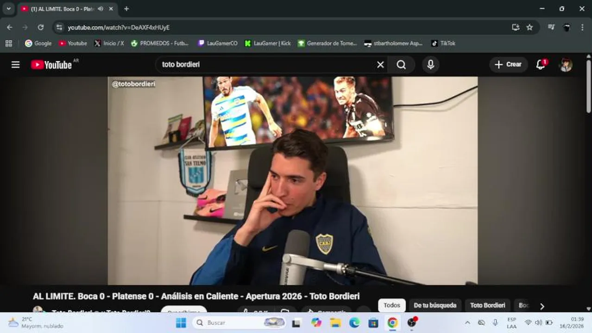Screen dimensions: 592x333
Task: Open the weather widget on taskbar
Action: pyautogui.click(x=36, y=323)
